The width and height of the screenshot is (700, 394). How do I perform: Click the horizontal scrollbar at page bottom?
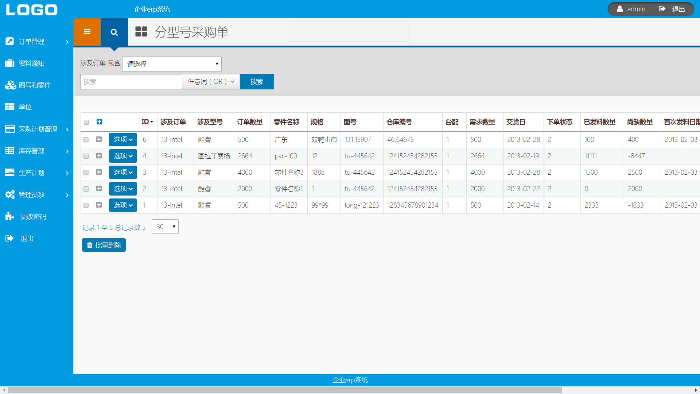(x=284, y=390)
